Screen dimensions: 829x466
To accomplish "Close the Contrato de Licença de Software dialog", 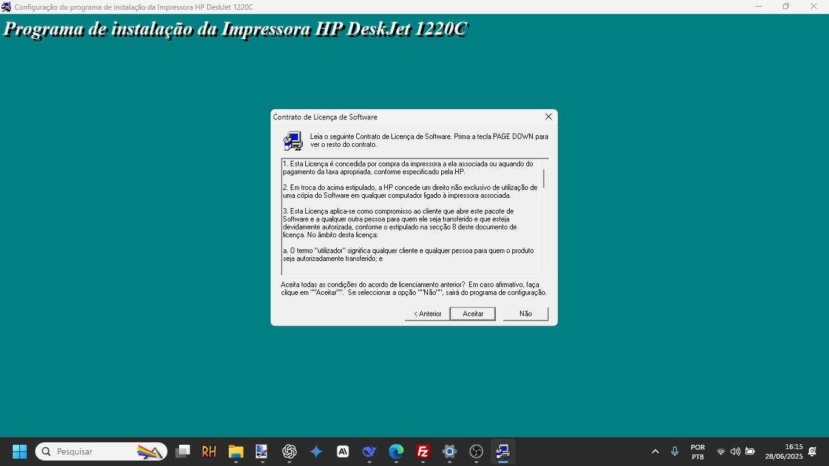I will click(x=548, y=116).
